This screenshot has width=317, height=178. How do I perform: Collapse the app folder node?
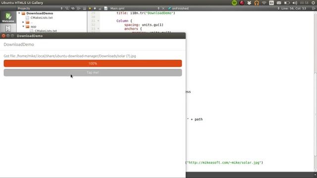23,26
